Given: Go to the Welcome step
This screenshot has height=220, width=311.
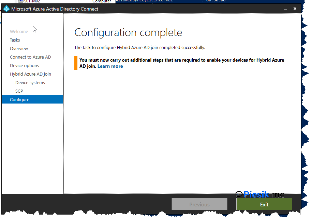Looking at the screenshot, I should pyautogui.click(x=19, y=32).
